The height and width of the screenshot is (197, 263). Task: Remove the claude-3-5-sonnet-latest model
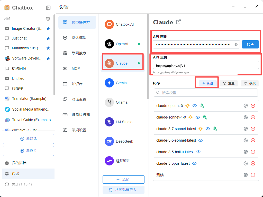[253, 140]
